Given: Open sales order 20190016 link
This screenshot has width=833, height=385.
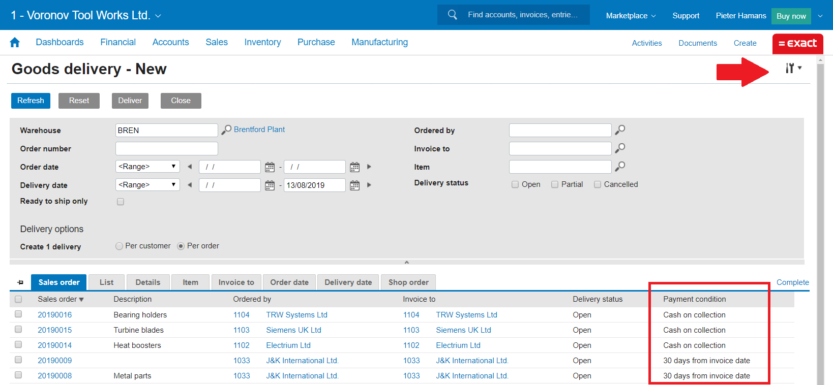Looking at the screenshot, I should (55, 315).
